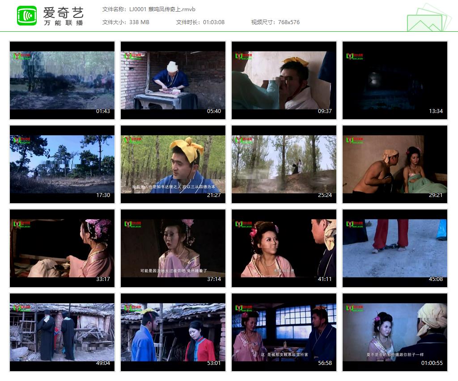Viewport: 458px width, 381px height.
Task: Open the thumbnail at 01:43
Action: tap(62, 80)
